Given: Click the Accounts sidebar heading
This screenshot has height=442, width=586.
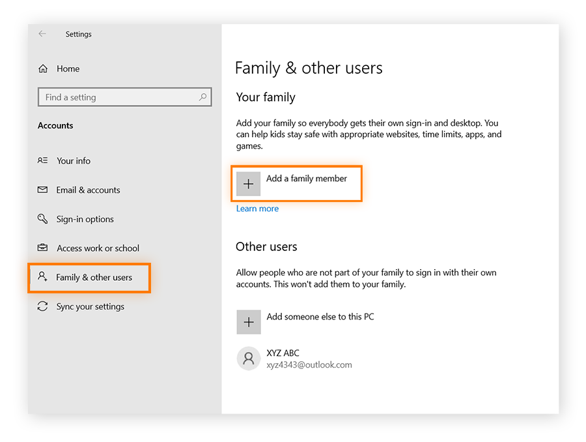Looking at the screenshot, I should (55, 125).
